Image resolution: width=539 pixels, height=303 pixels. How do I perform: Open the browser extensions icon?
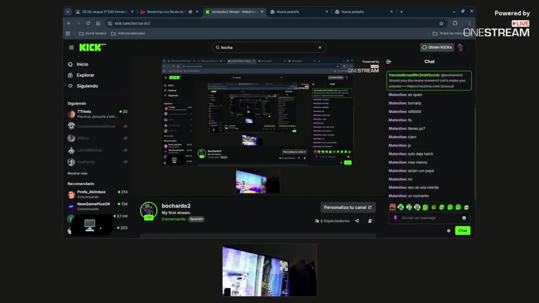(x=455, y=23)
